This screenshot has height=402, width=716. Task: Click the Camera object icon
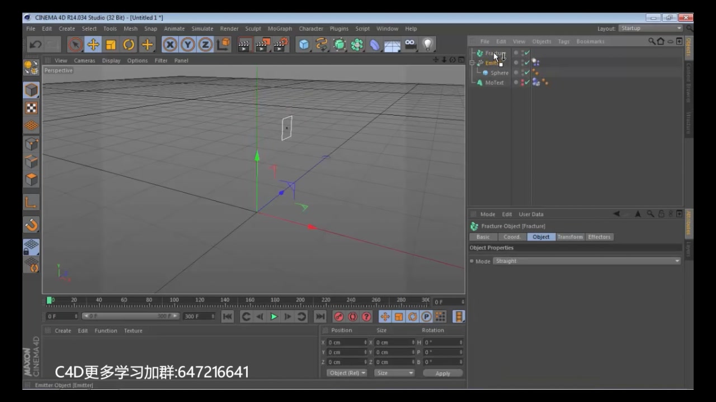[x=410, y=44]
